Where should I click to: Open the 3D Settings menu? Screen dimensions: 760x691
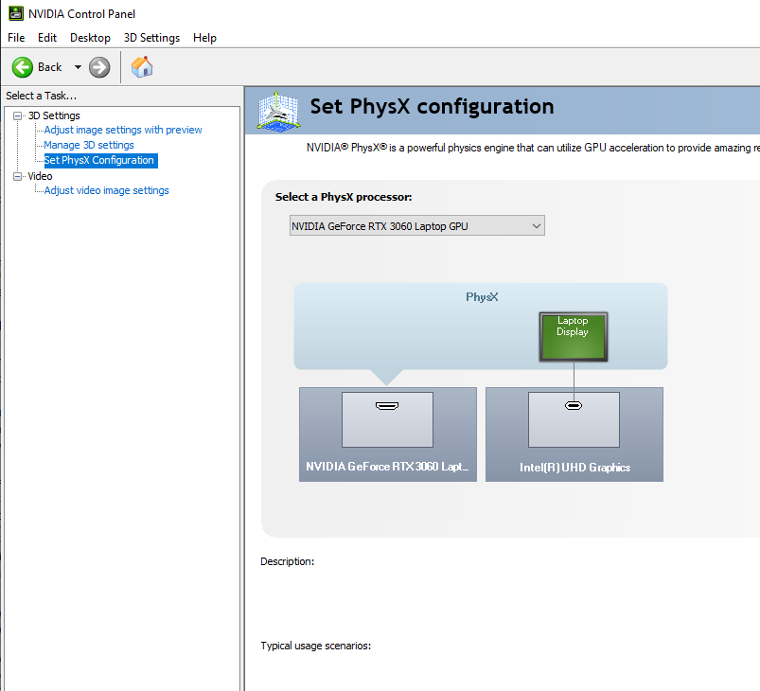[151, 38]
